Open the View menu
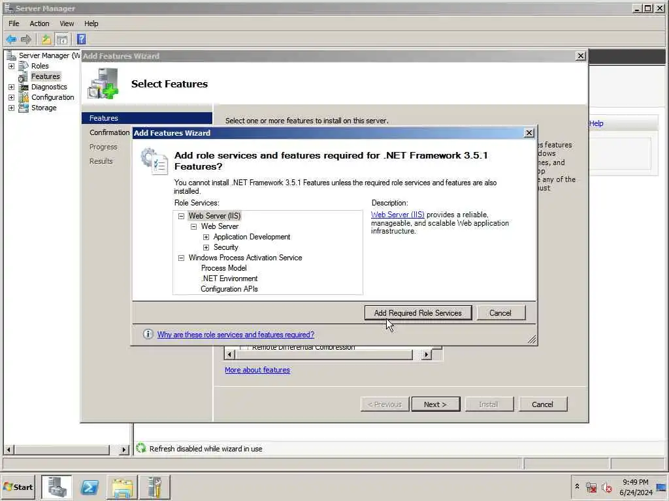 (x=67, y=23)
